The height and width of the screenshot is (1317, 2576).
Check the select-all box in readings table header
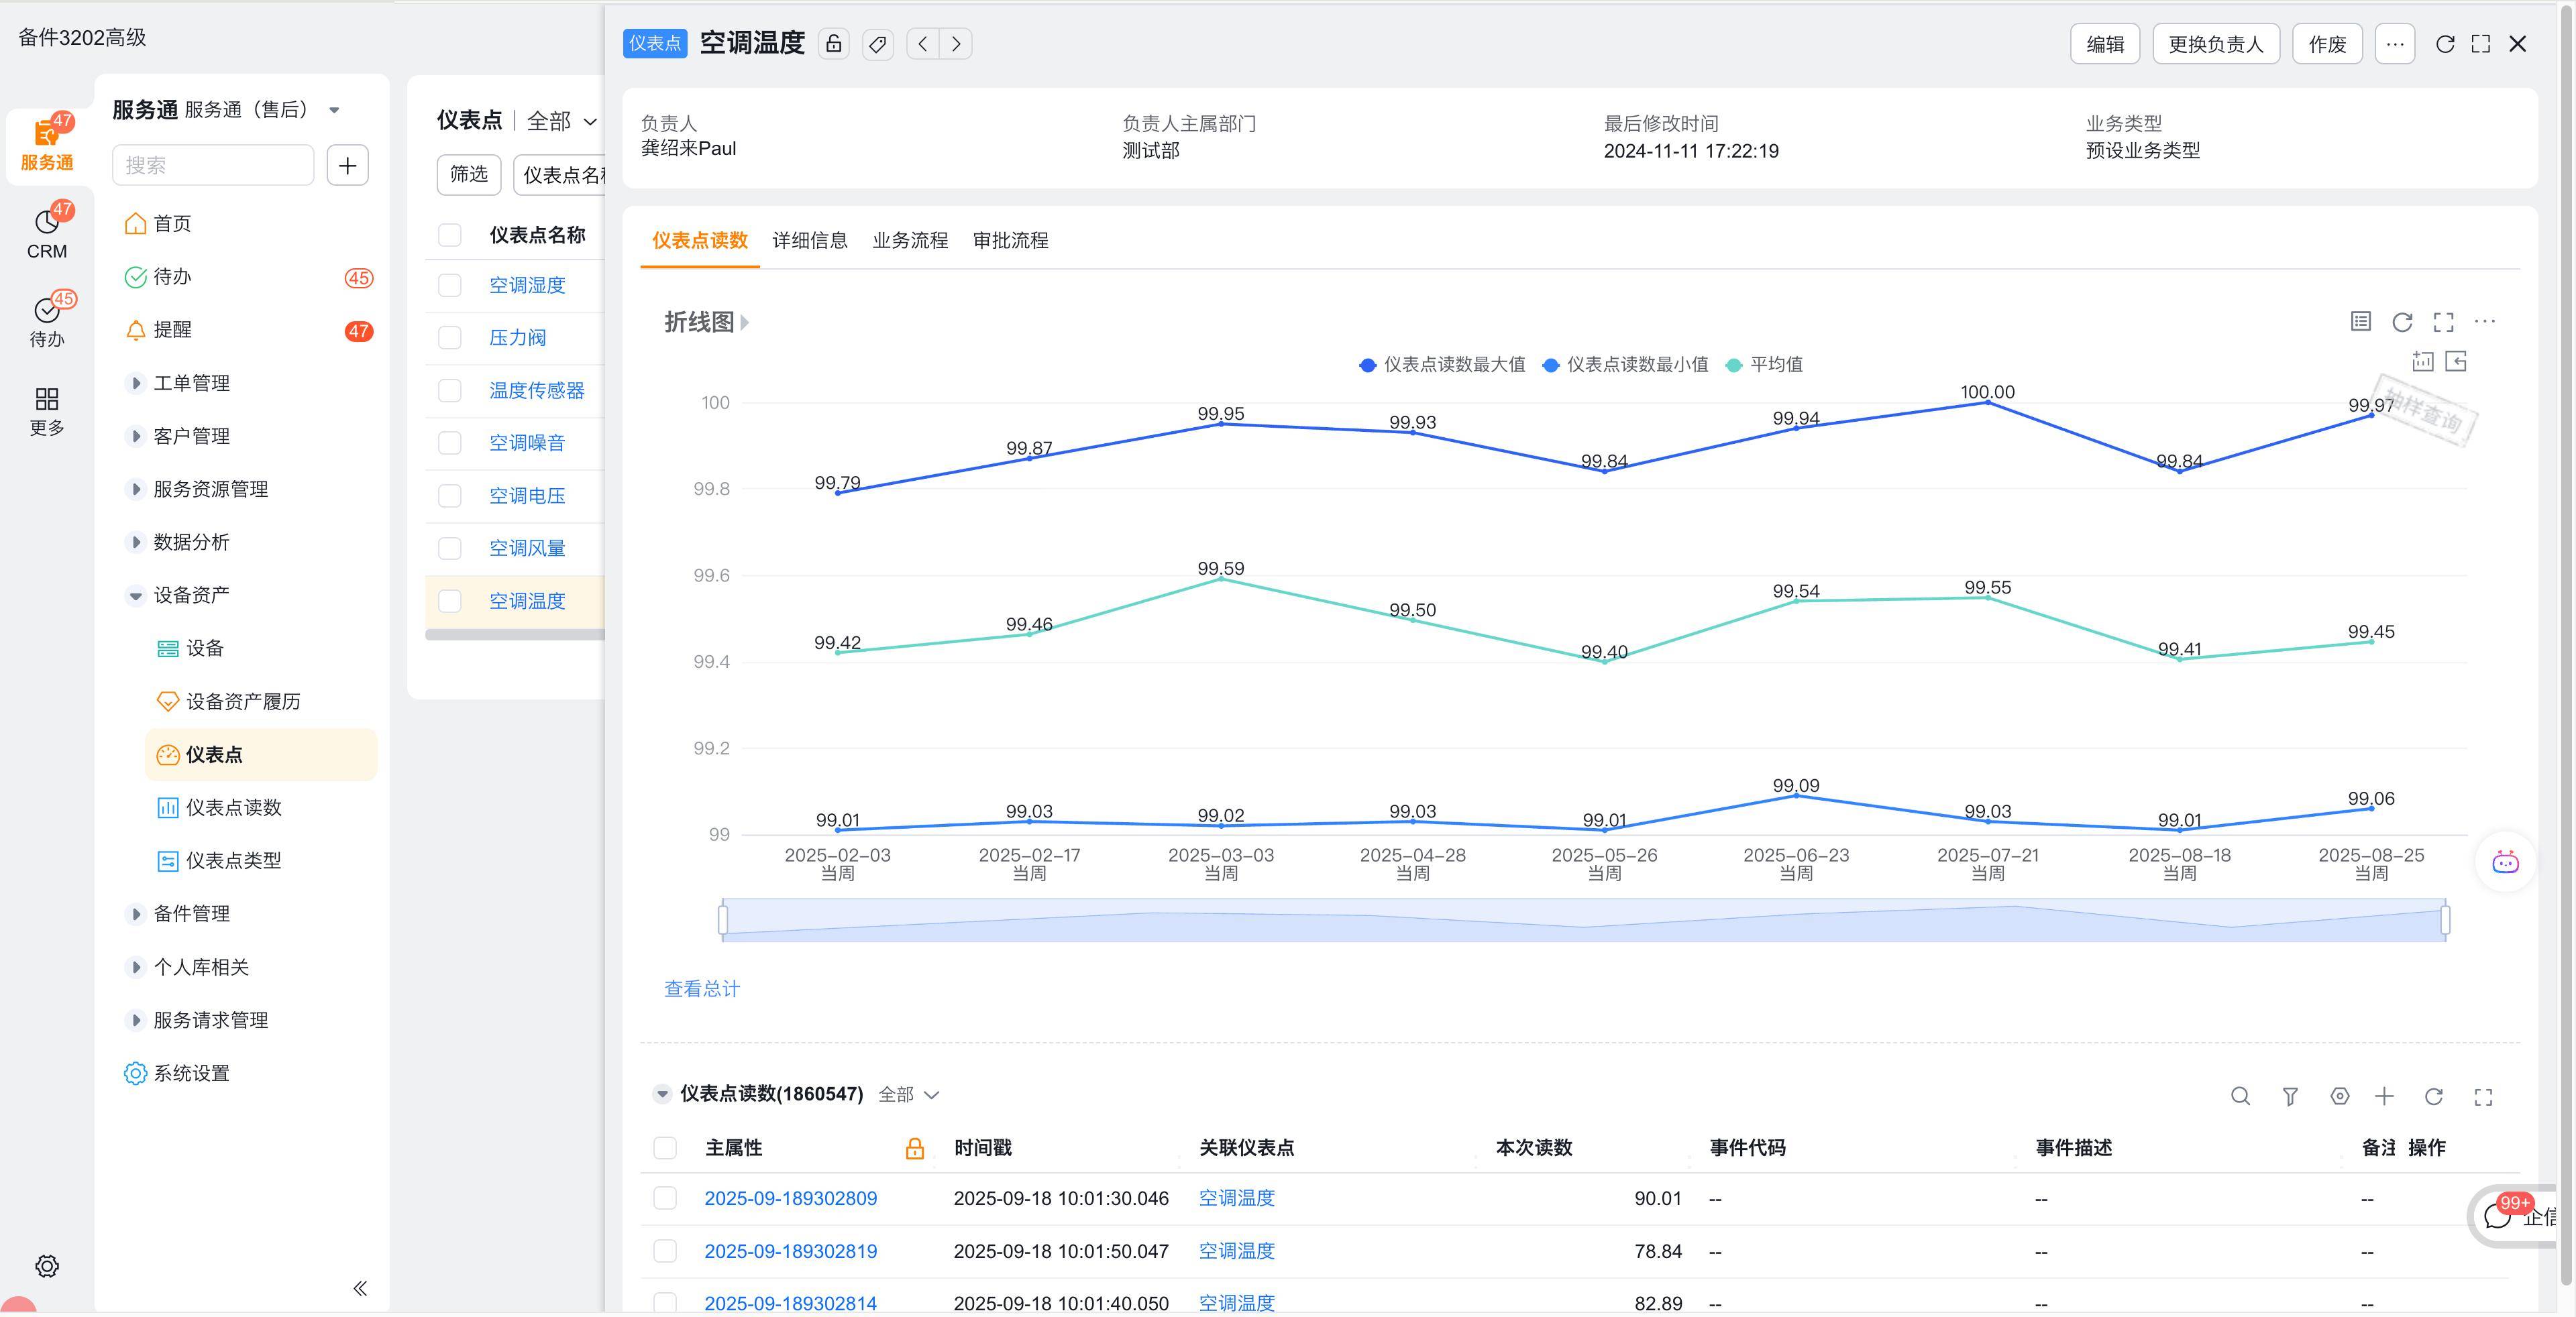(665, 1148)
